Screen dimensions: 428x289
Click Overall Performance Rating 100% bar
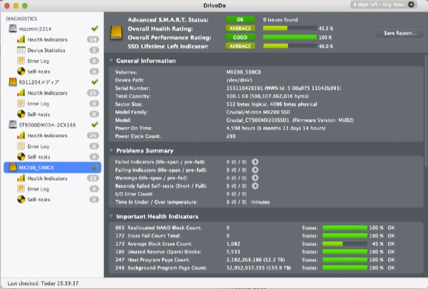click(x=290, y=37)
